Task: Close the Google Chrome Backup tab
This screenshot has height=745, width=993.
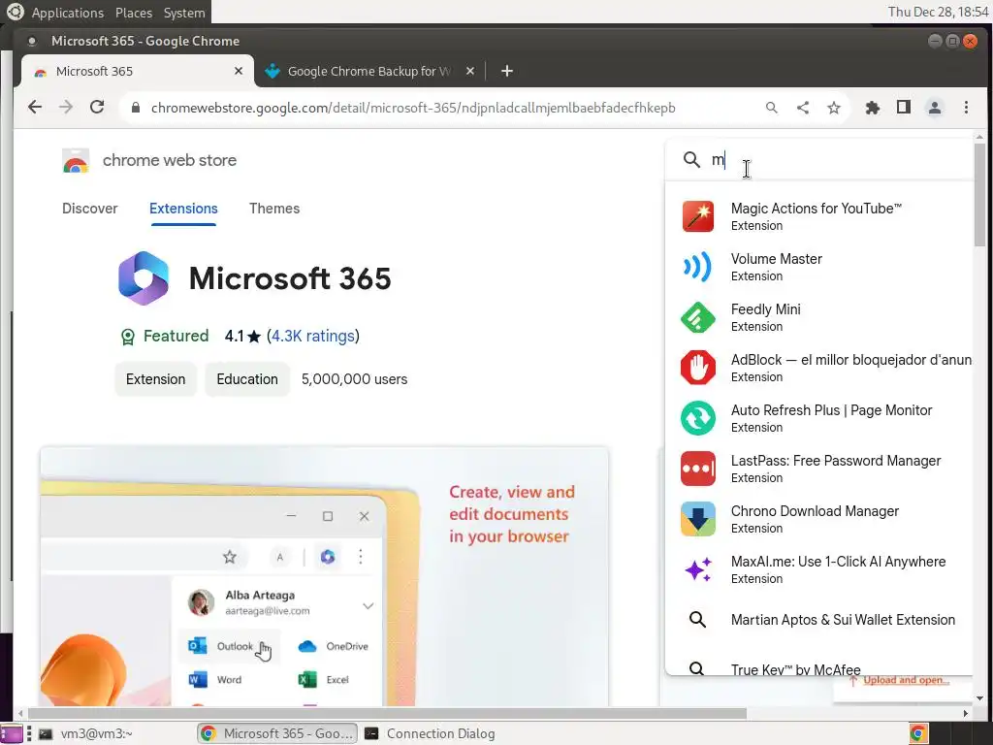Action: 470,71
